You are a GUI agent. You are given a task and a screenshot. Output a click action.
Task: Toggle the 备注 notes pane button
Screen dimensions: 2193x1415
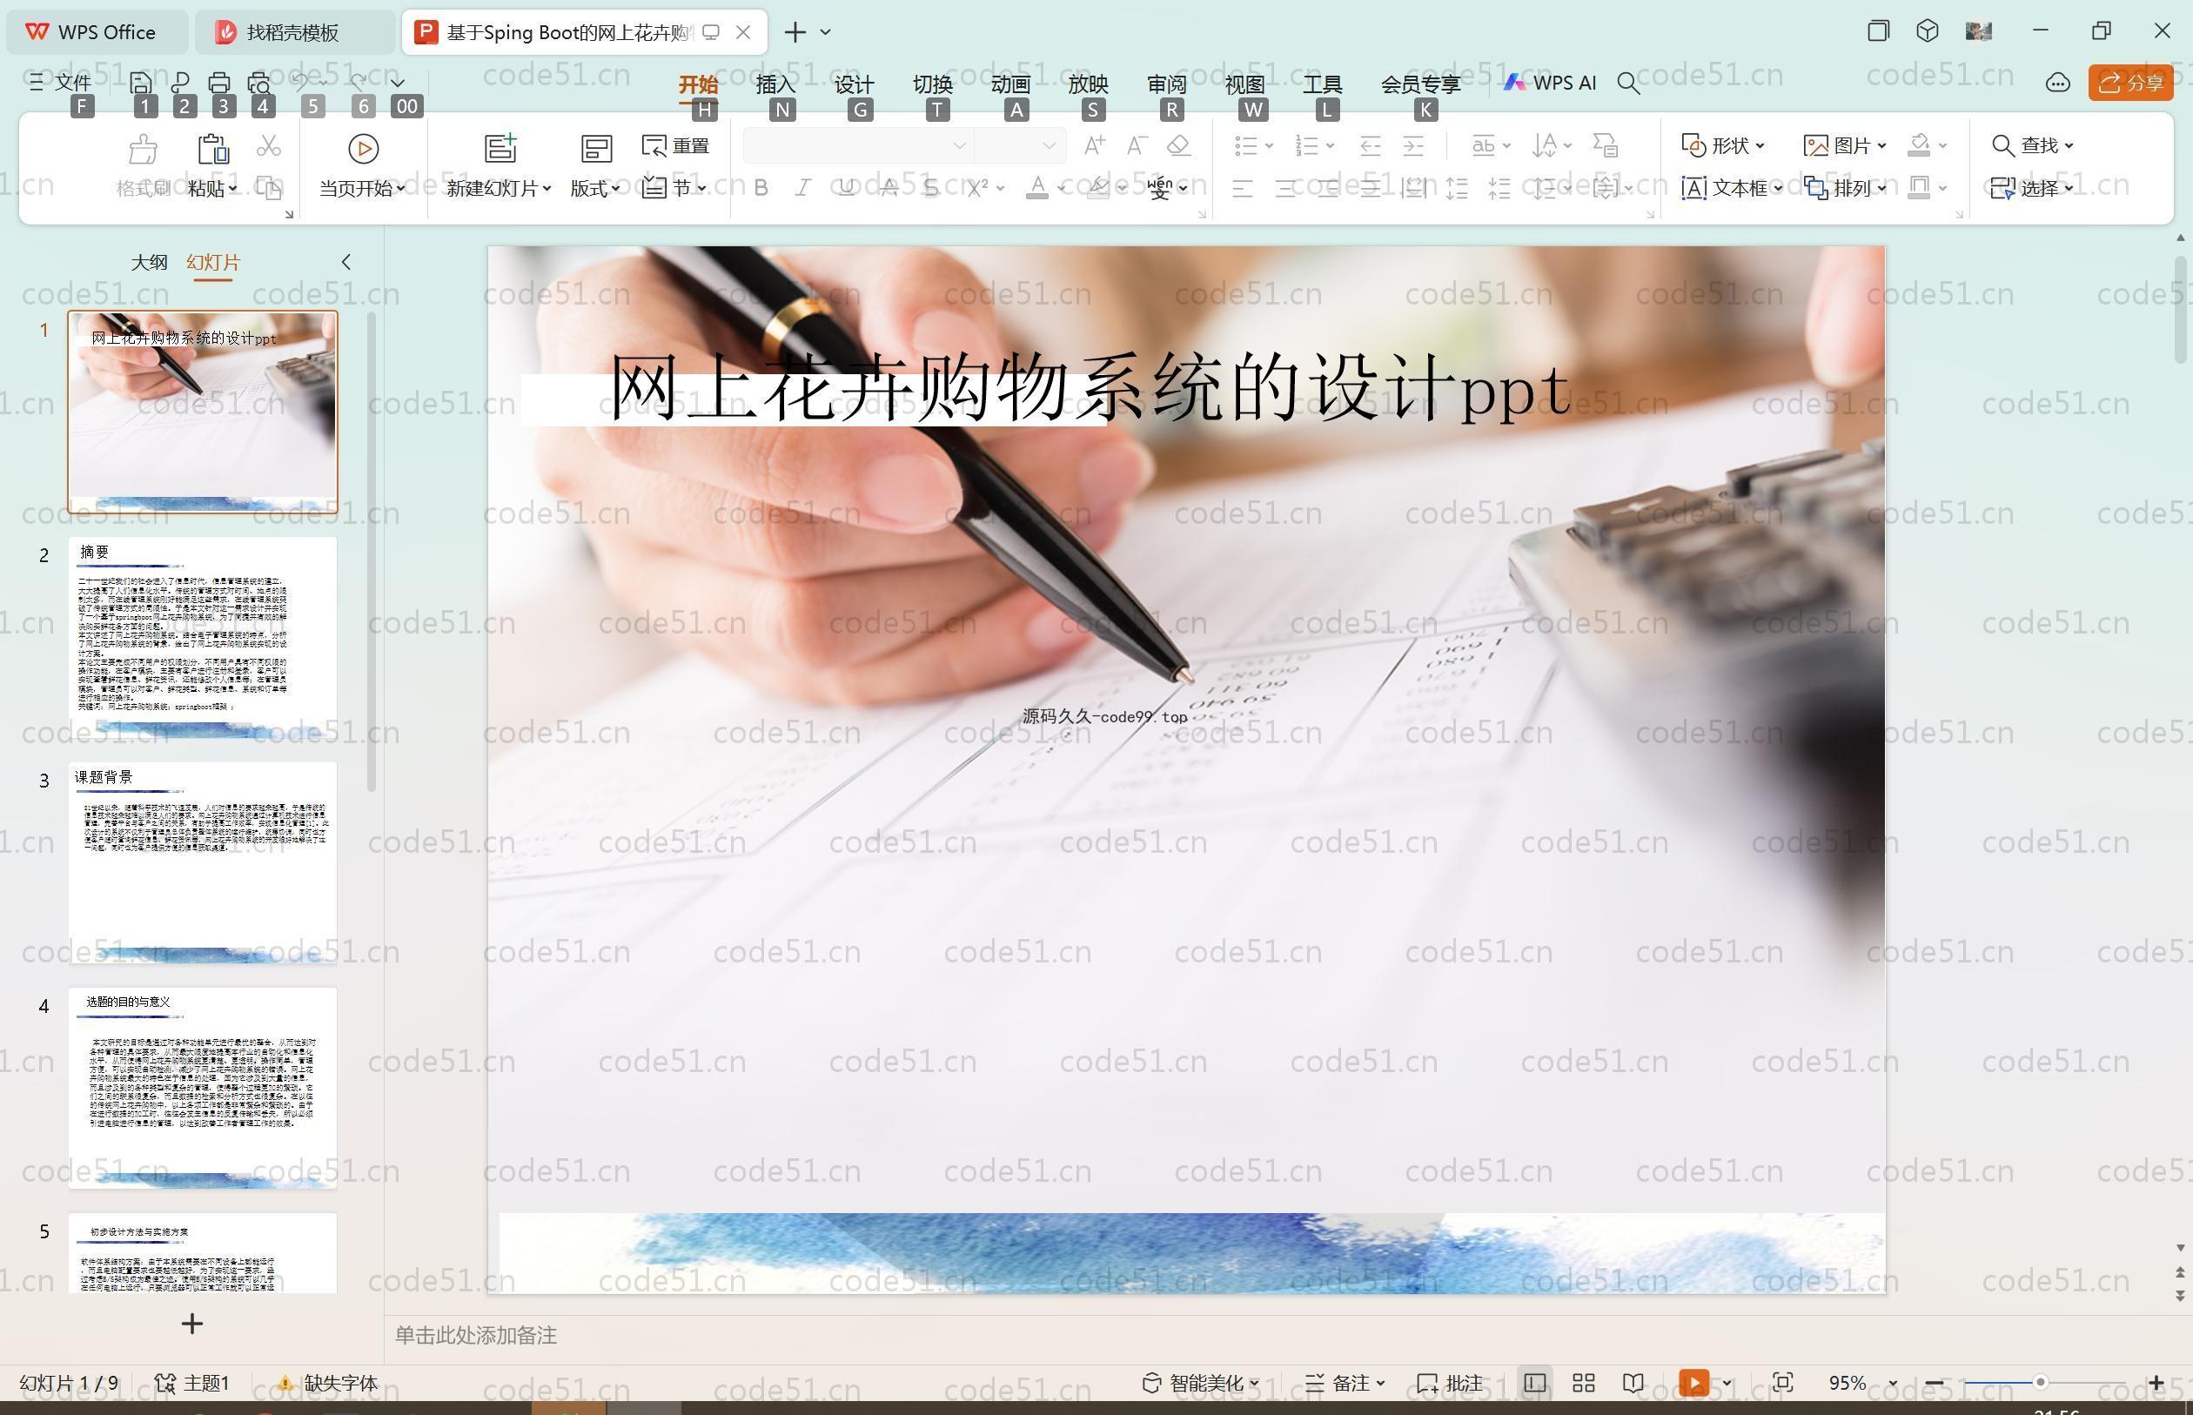(x=1345, y=1383)
